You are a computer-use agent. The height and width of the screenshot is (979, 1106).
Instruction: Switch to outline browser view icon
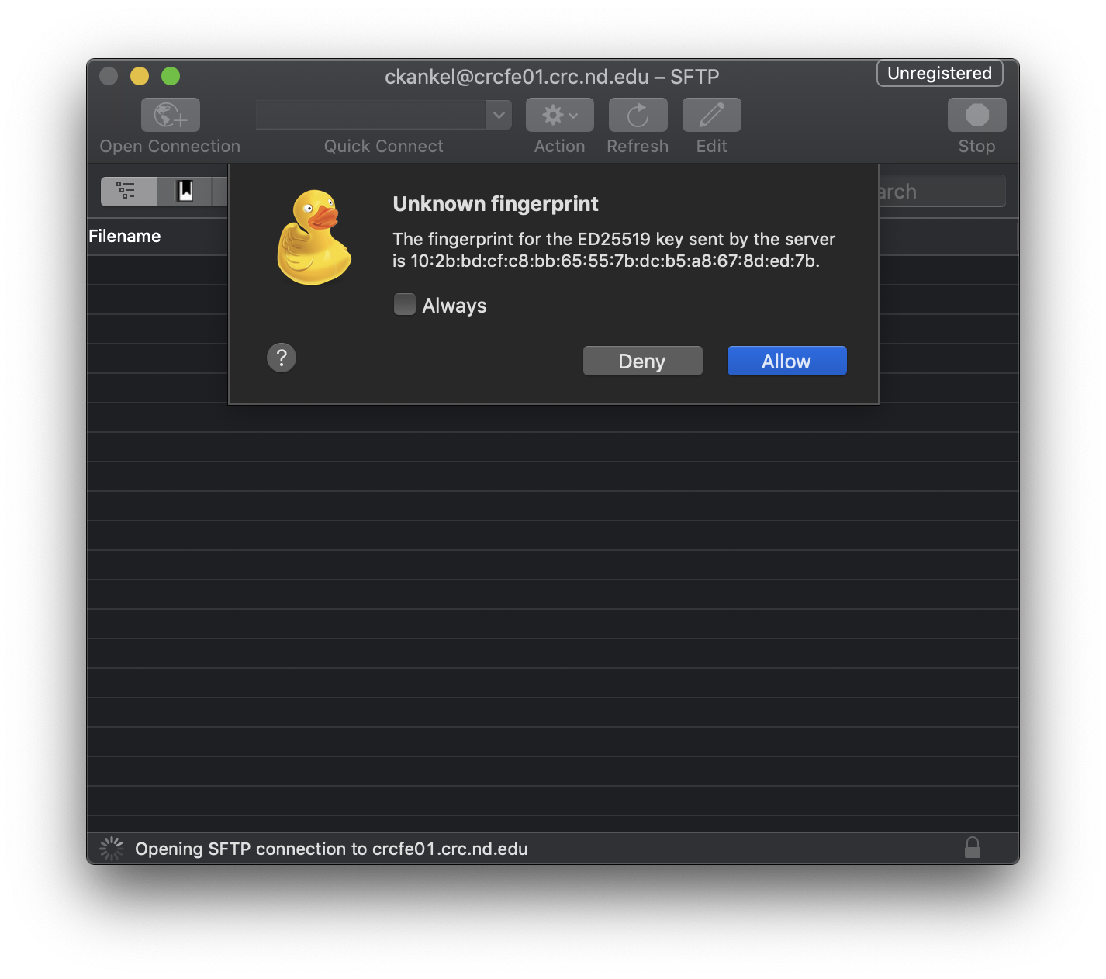[128, 191]
